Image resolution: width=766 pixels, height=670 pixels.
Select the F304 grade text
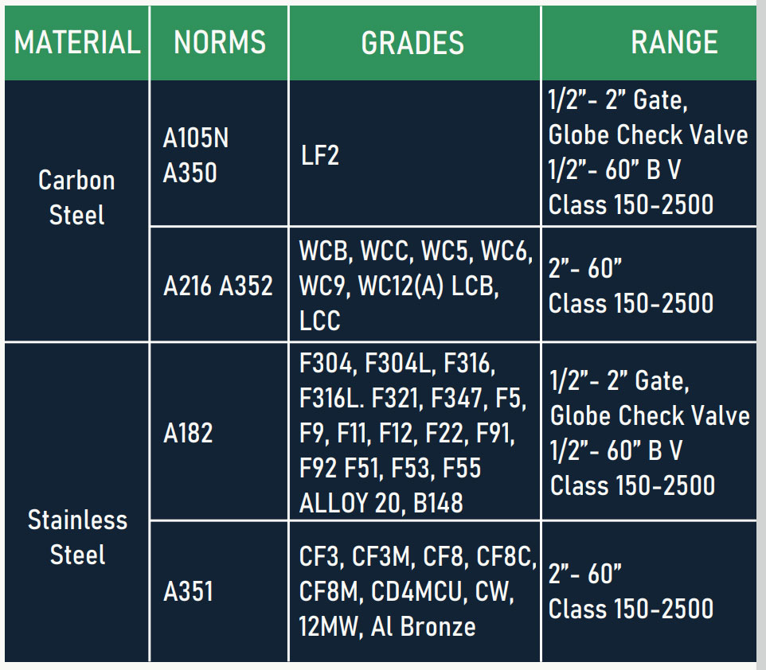pyautogui.click(x=326, y=364)
